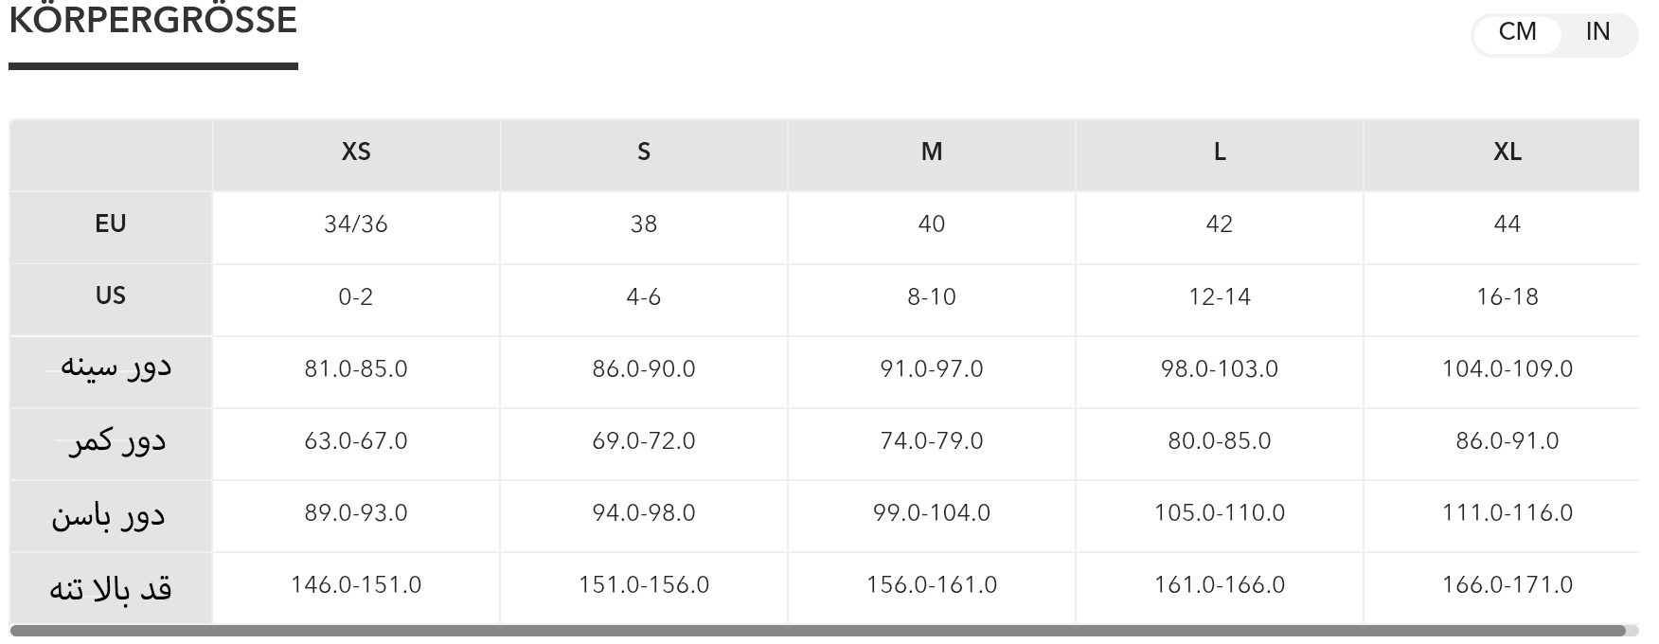Viewport: 1659px width, 644px height.
Task: Select the 98.0-103.0 chest measurement cell
Action: pos(1220,368)
